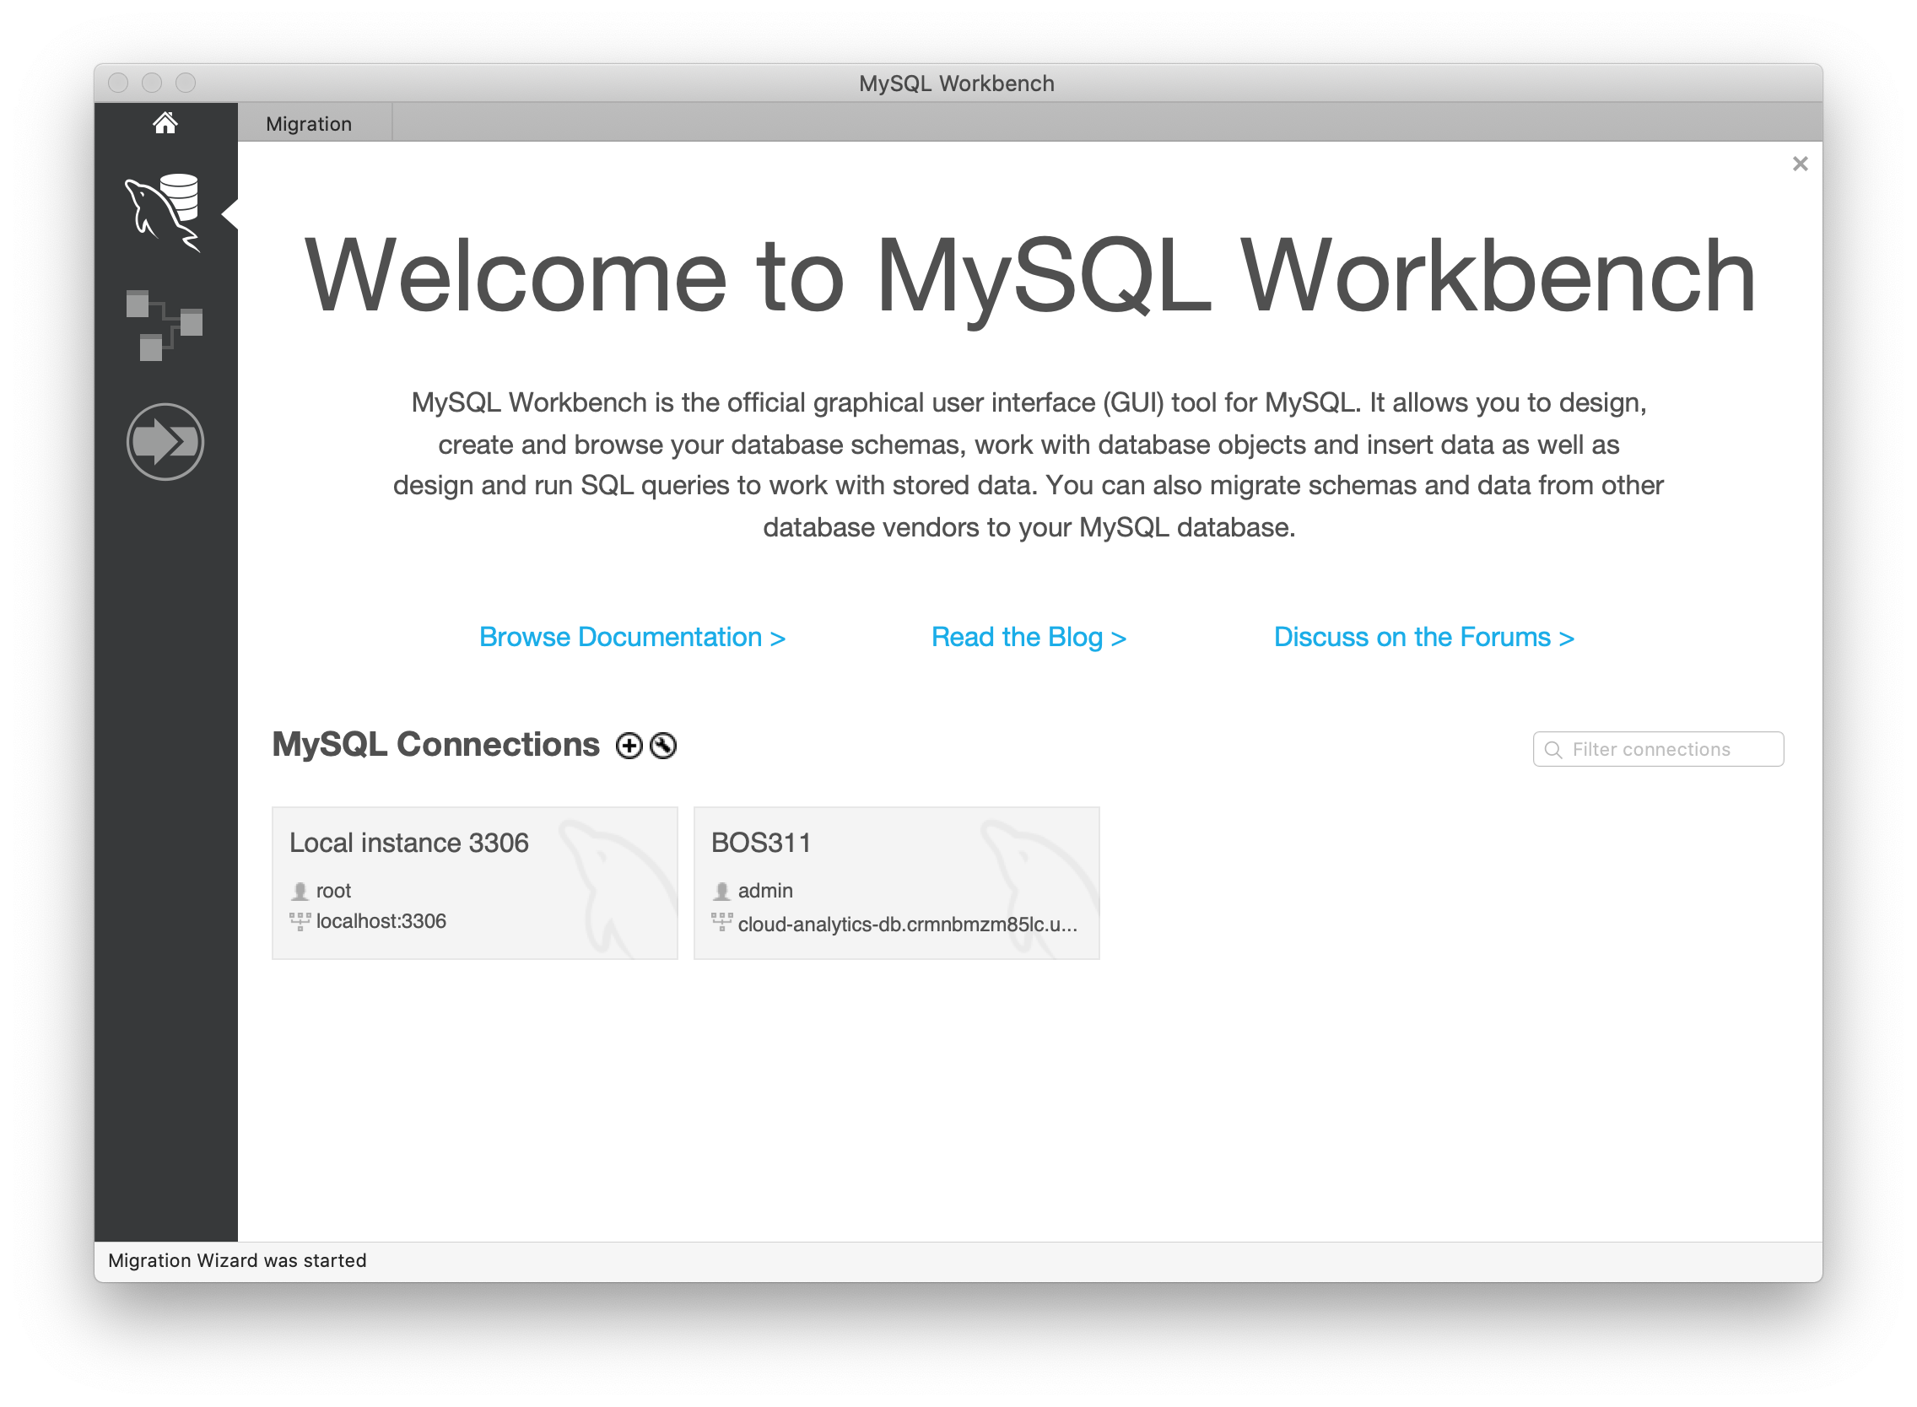Open the MySQL Connections dolphin sidebar icon
The image size is (1917, 1407).
(165, 213)
